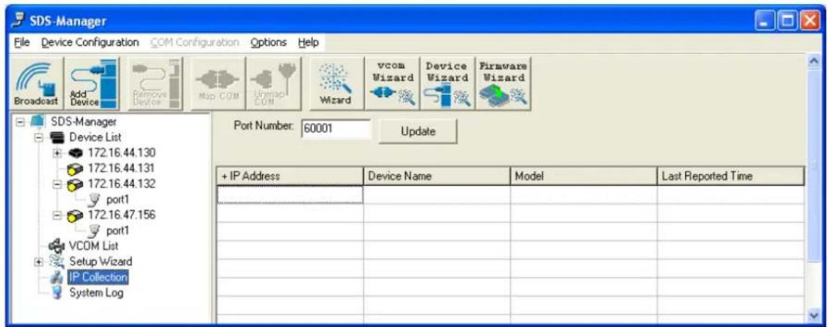Select the 172.16.44.131 tree entry
This screenshot has width=828, height=327.
pyautogui.click(x=122, y=169)
